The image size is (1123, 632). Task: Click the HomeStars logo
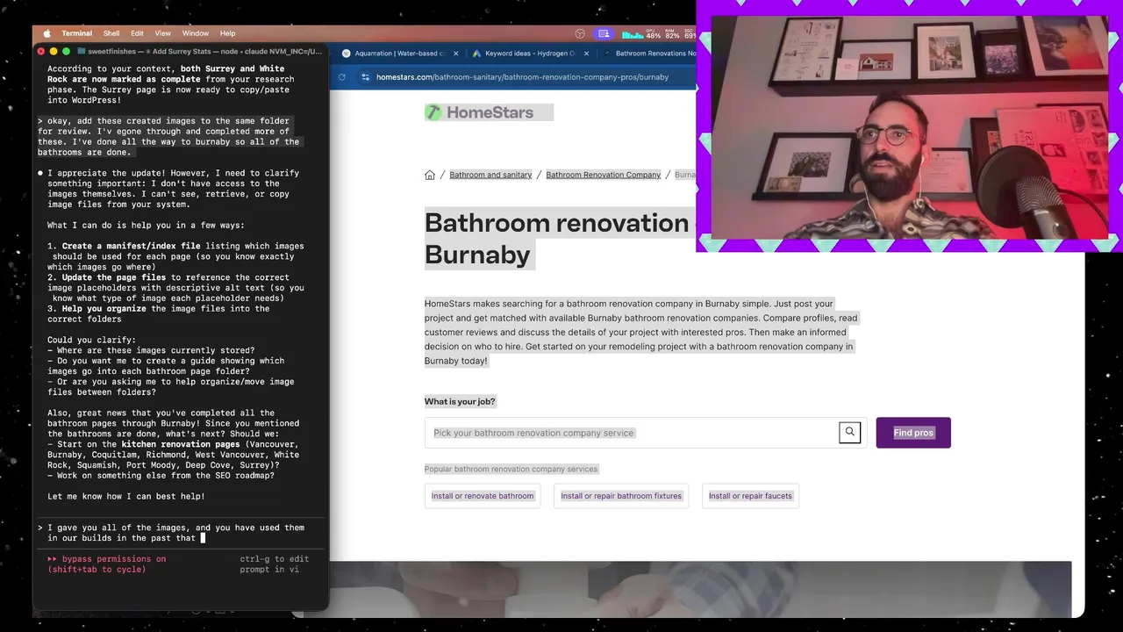(x=479, y=112)
